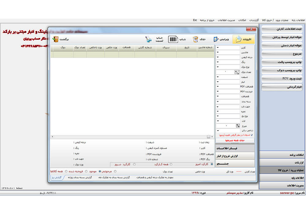The width and height of the screenshot is (306, 214).
Task: Click the حذف همه شرطها button
Action: tap(235, 140)
